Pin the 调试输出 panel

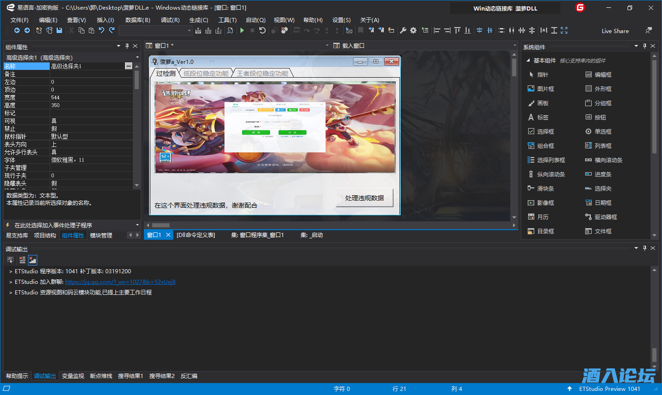[x=645, y=248]
